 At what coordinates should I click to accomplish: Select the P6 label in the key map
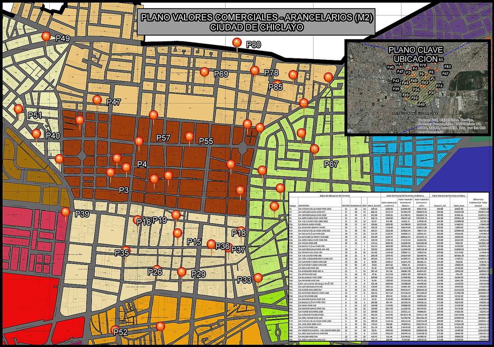point(421,74)
